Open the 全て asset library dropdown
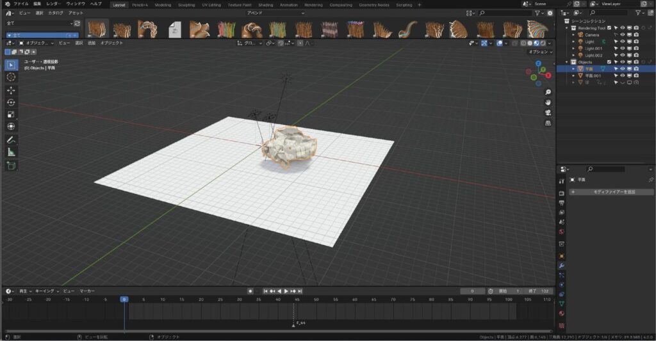The height and width of the screenshot is (341, 656). point(39,23)
